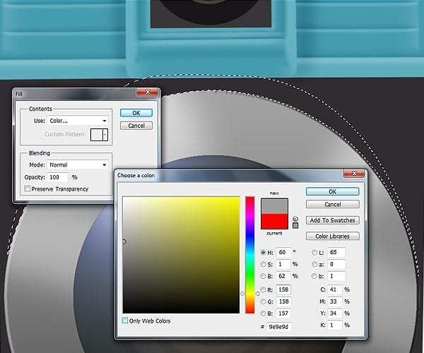Enable Preserve Transparency checkbox
The image size is (424, 353).
pos(28,189)
